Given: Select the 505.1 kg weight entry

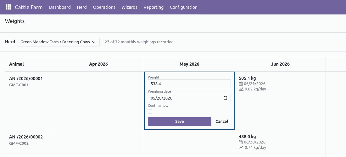Looking at the screenshot, I should pos(247,78).
